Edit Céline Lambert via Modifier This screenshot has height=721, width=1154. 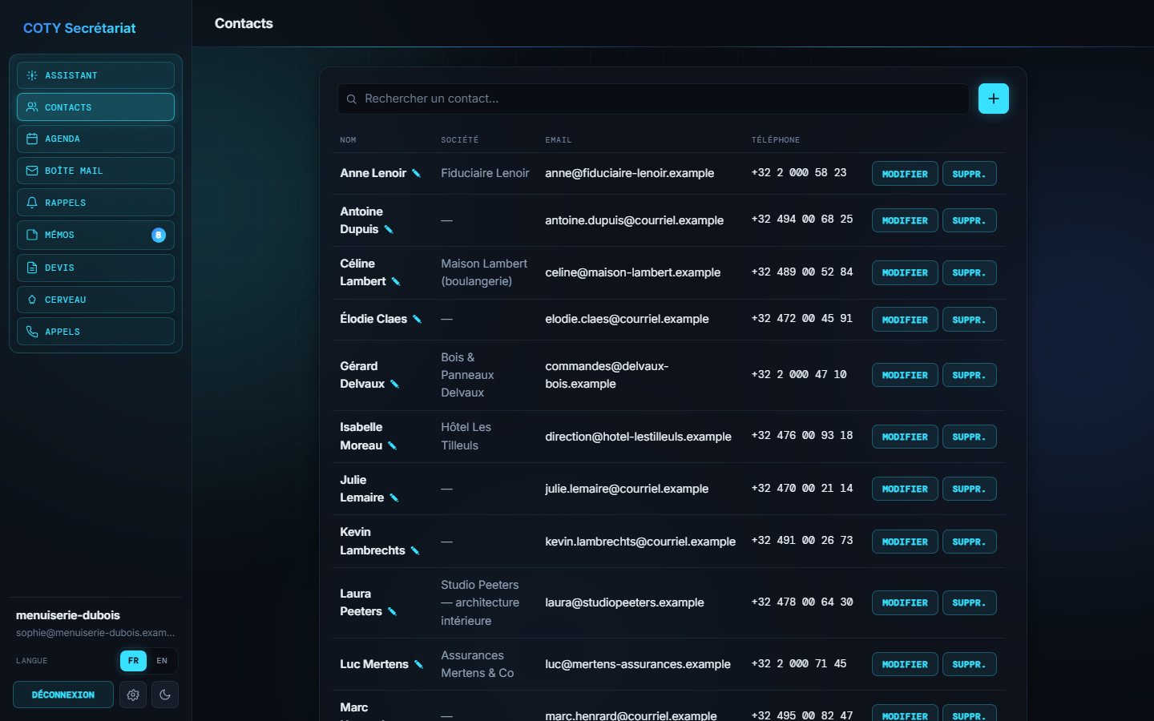coord(905,272)
